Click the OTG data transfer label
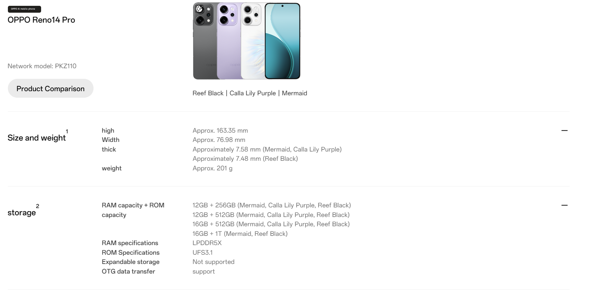Viewport: 606px width, 302px height. (x=128, y=271)
